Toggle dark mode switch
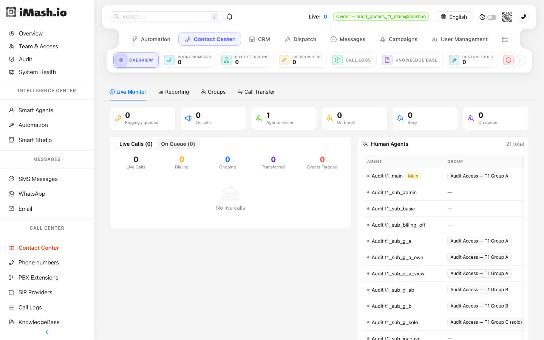The image size is (544, 340). [491, 17]
